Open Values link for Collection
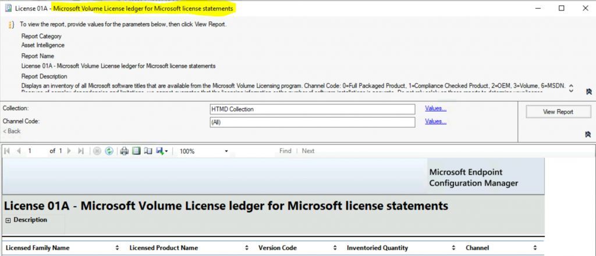The height and width of the screenshot is (256, 596). pyautogui.click(x=435, y=109)
